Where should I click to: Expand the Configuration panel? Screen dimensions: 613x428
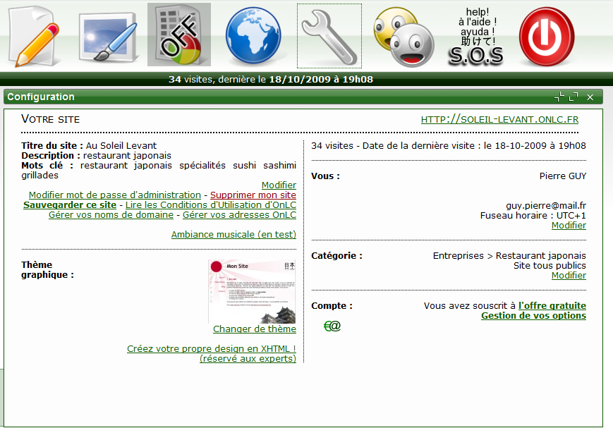tap(573, 97)
